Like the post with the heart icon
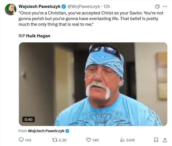Image resolution: width=172 pixels, height=146 pixels. [88, 140]
